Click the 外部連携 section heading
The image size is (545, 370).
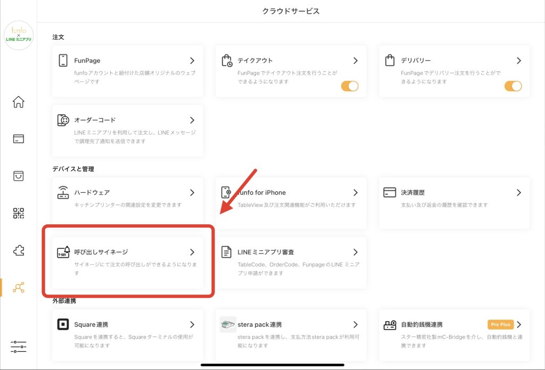tap(64, 301)
